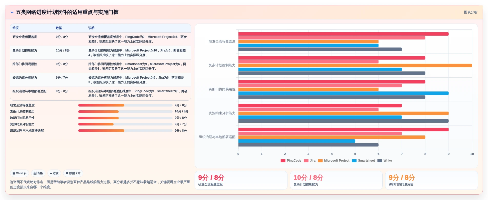The width and height of the screenshot is (488, 200).
Task: Click the x-axis tick label 10
Action: (x=472, y=154)
